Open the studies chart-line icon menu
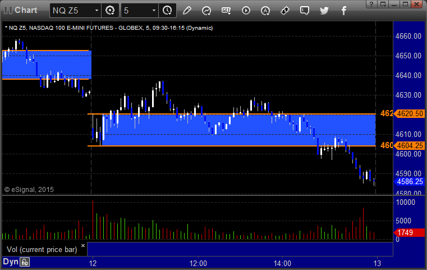This screenshot has height=270, width=427. [x=206, y=11]
